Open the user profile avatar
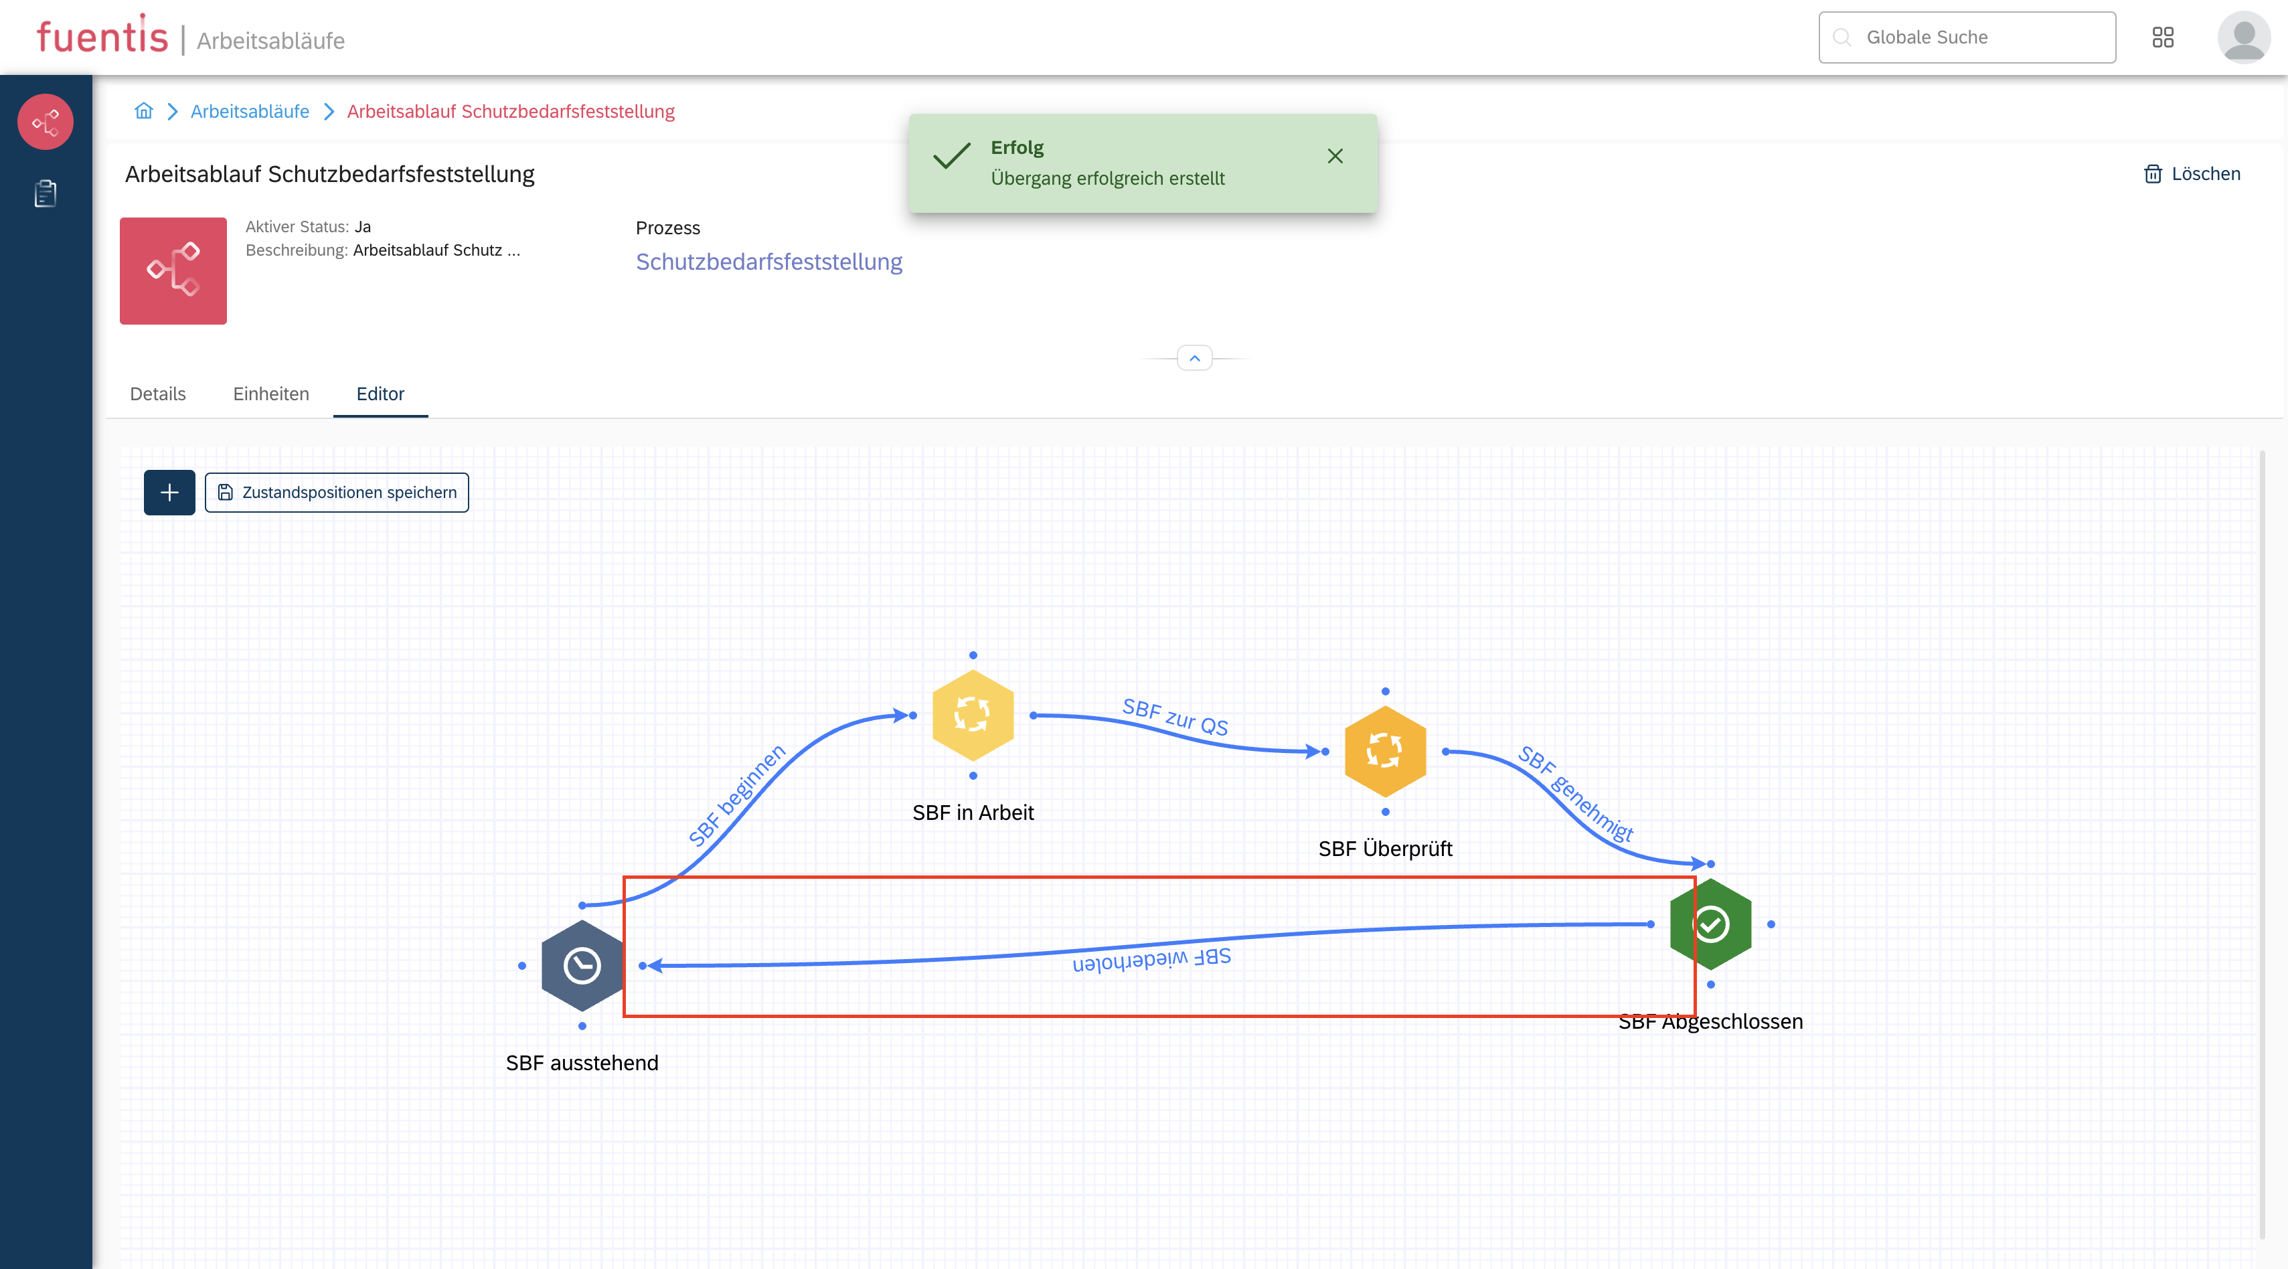Image resolution: width=2288 pixels, height=1269 pixels. click(2244, 37)
